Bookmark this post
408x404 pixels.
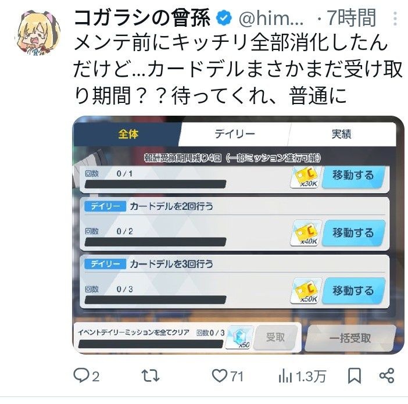355,376
